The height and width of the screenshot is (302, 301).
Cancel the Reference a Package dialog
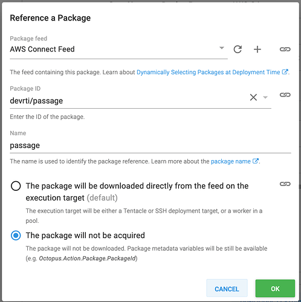227,288
